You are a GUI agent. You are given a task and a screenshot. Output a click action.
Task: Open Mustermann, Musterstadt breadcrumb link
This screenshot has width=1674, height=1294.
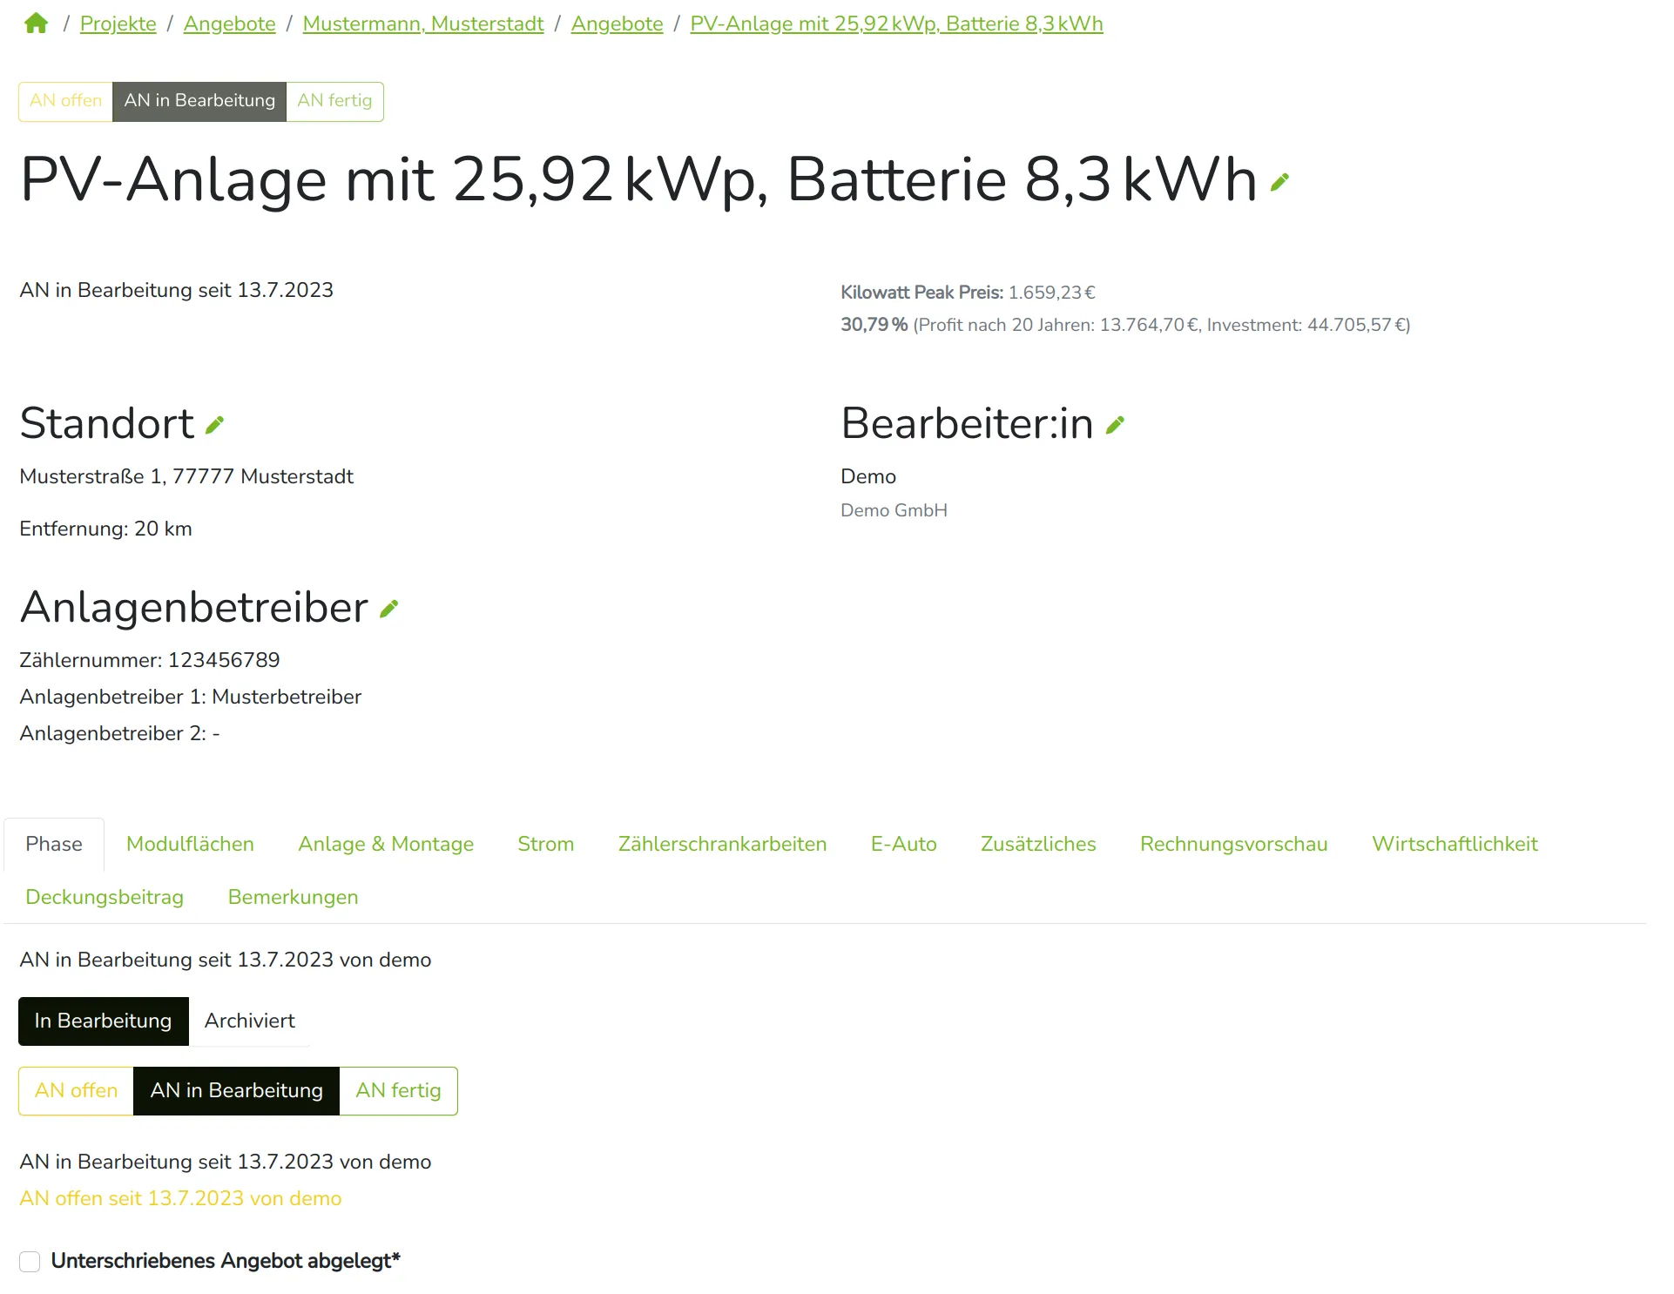point(423,24)
